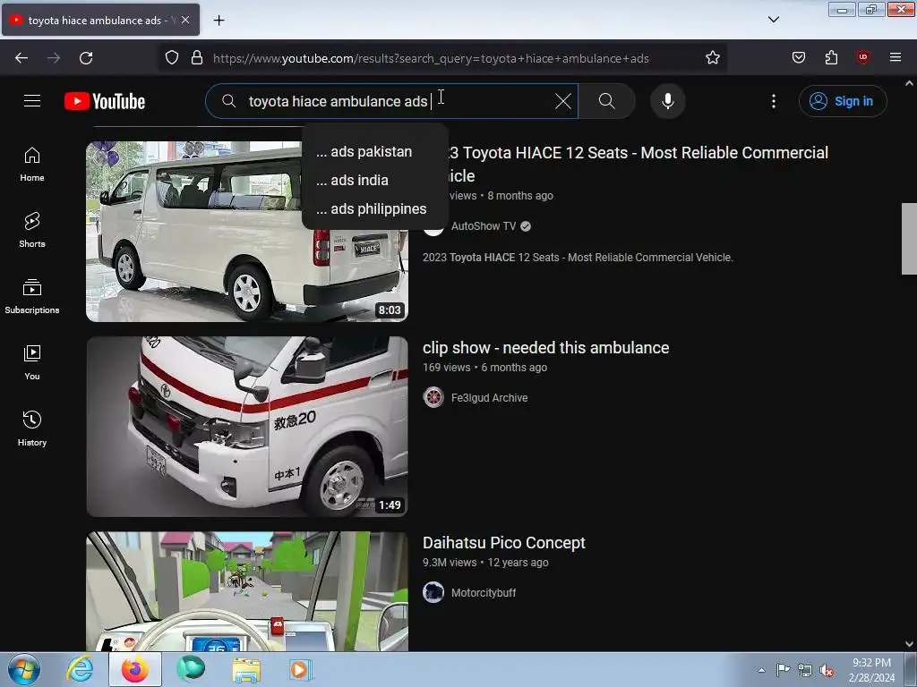
Task: View site security padlock info
Action: pos(197,58)
